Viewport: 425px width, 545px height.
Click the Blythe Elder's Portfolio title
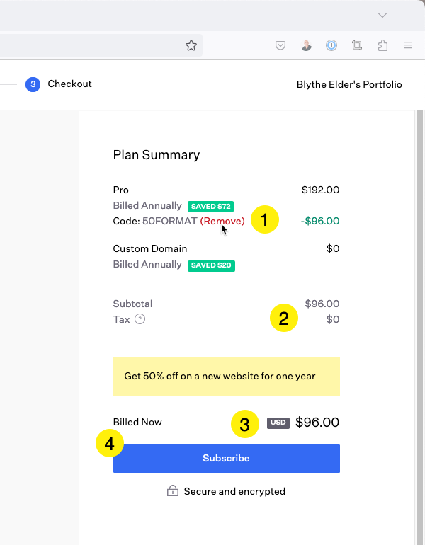pos(349,84)
